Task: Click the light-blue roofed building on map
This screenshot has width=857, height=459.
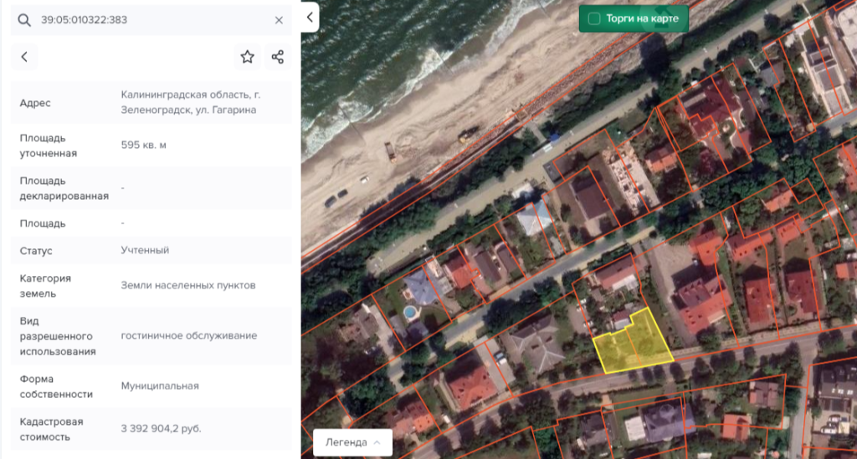Action: pos(534,217)
